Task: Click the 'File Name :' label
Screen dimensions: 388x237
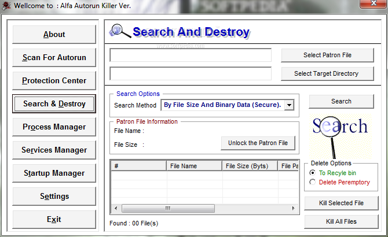Action: click(129, 131)
